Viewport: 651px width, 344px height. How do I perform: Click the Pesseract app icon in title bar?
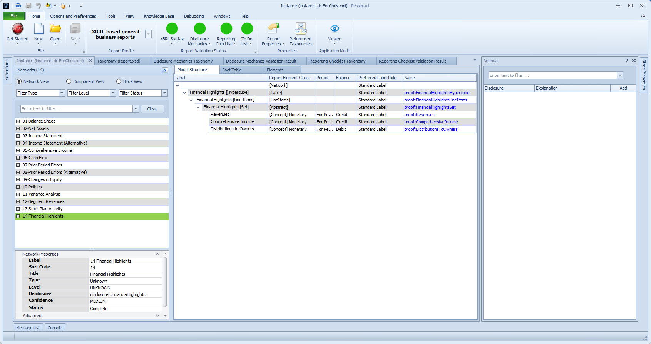coord(6,6)
